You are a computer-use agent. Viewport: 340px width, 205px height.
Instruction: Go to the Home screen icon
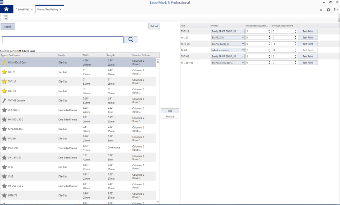point(6,9)
